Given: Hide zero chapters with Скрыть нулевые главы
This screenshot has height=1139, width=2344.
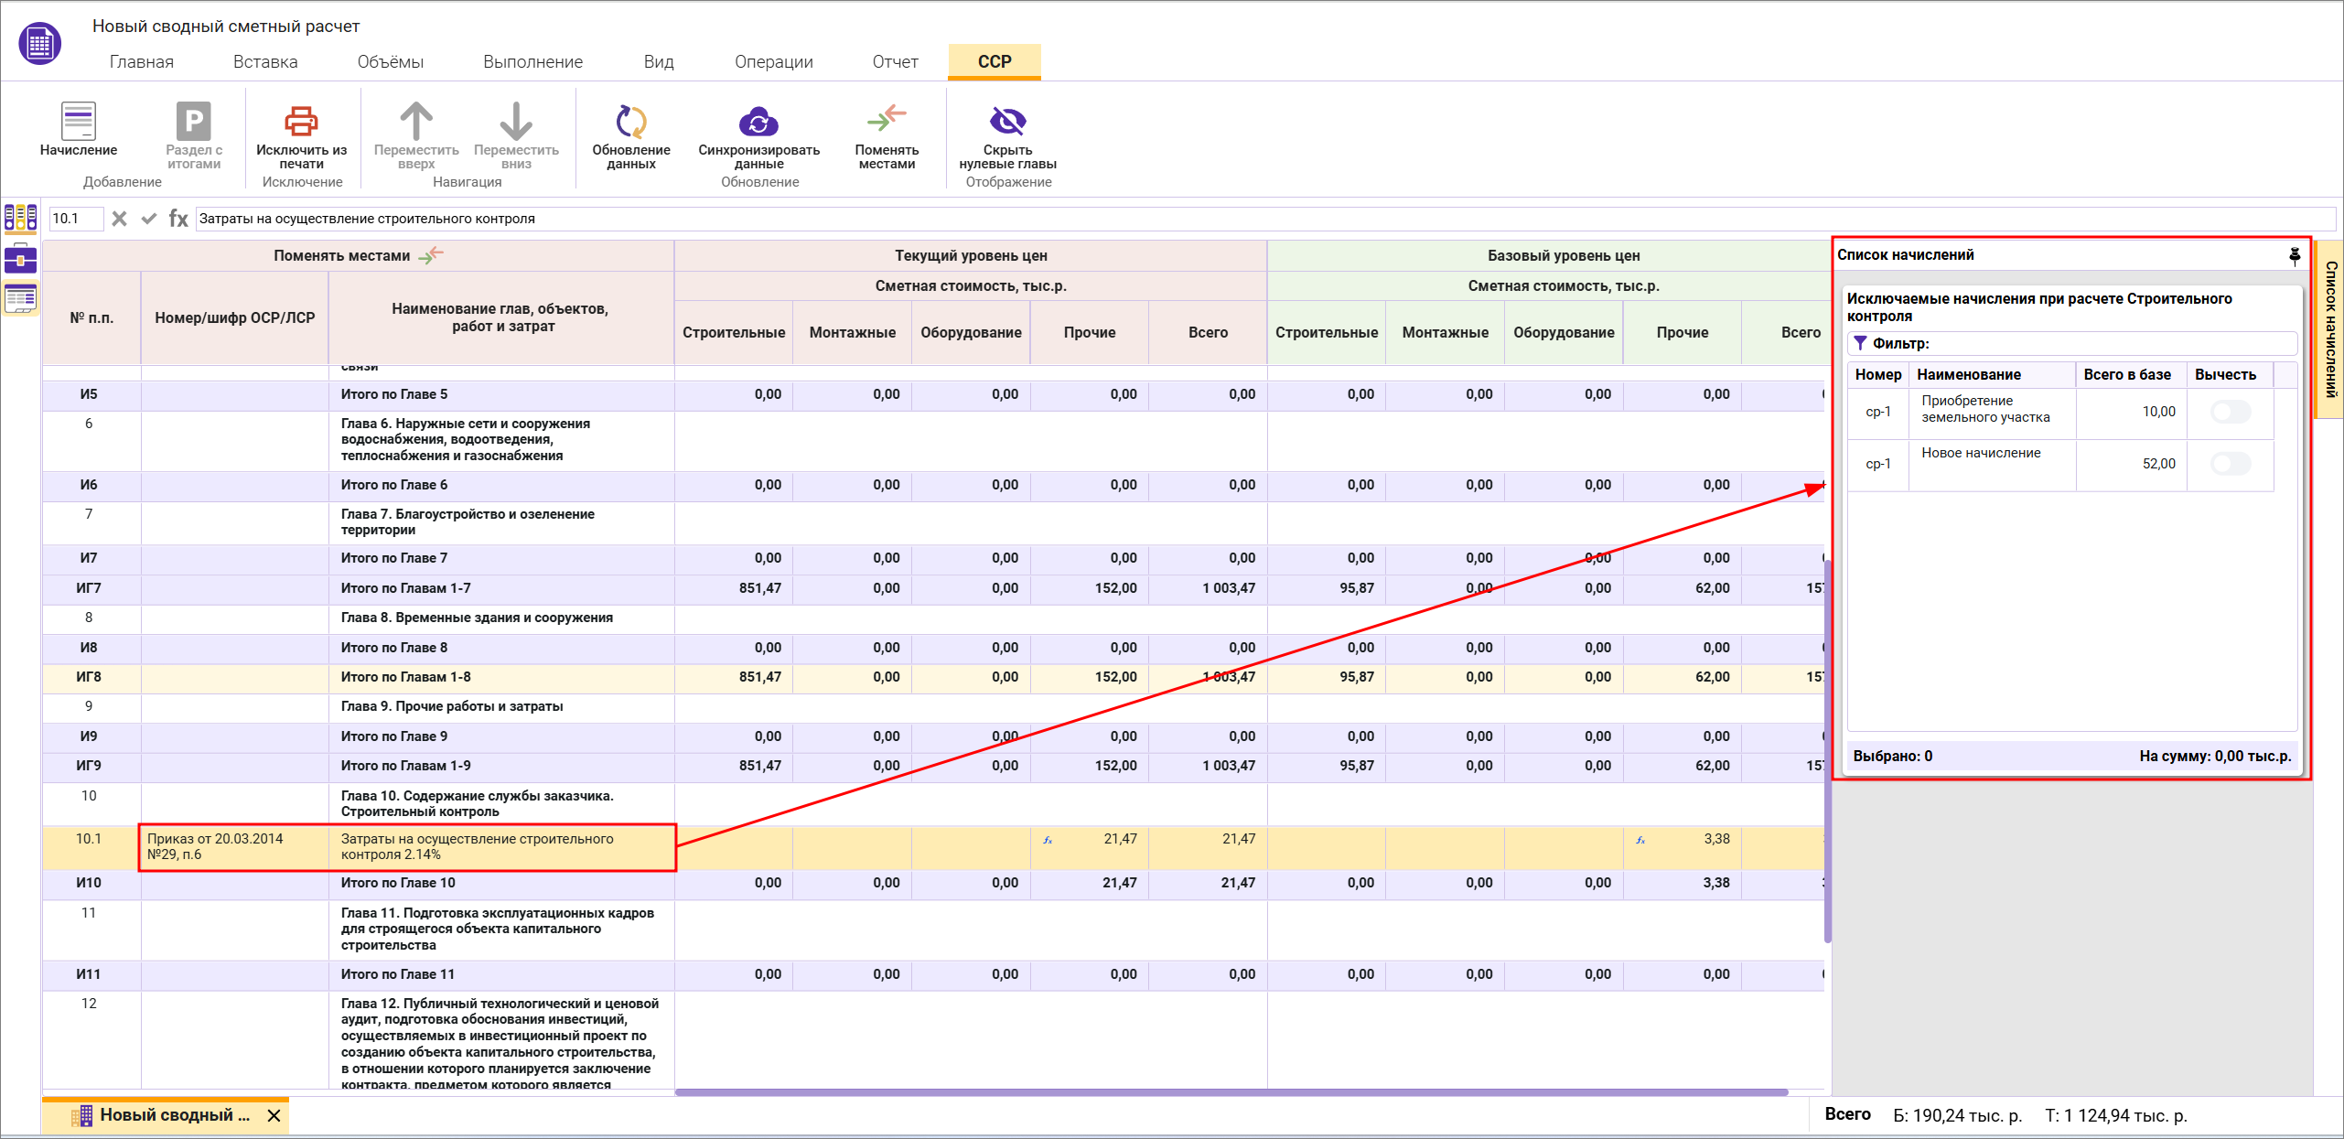Looking at the screenshot, I should pos(1007,122).
